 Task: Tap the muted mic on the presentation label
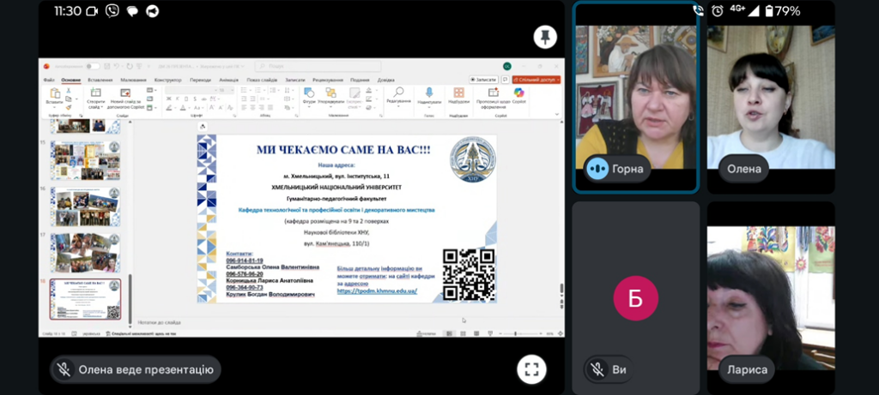pos(64,369)
